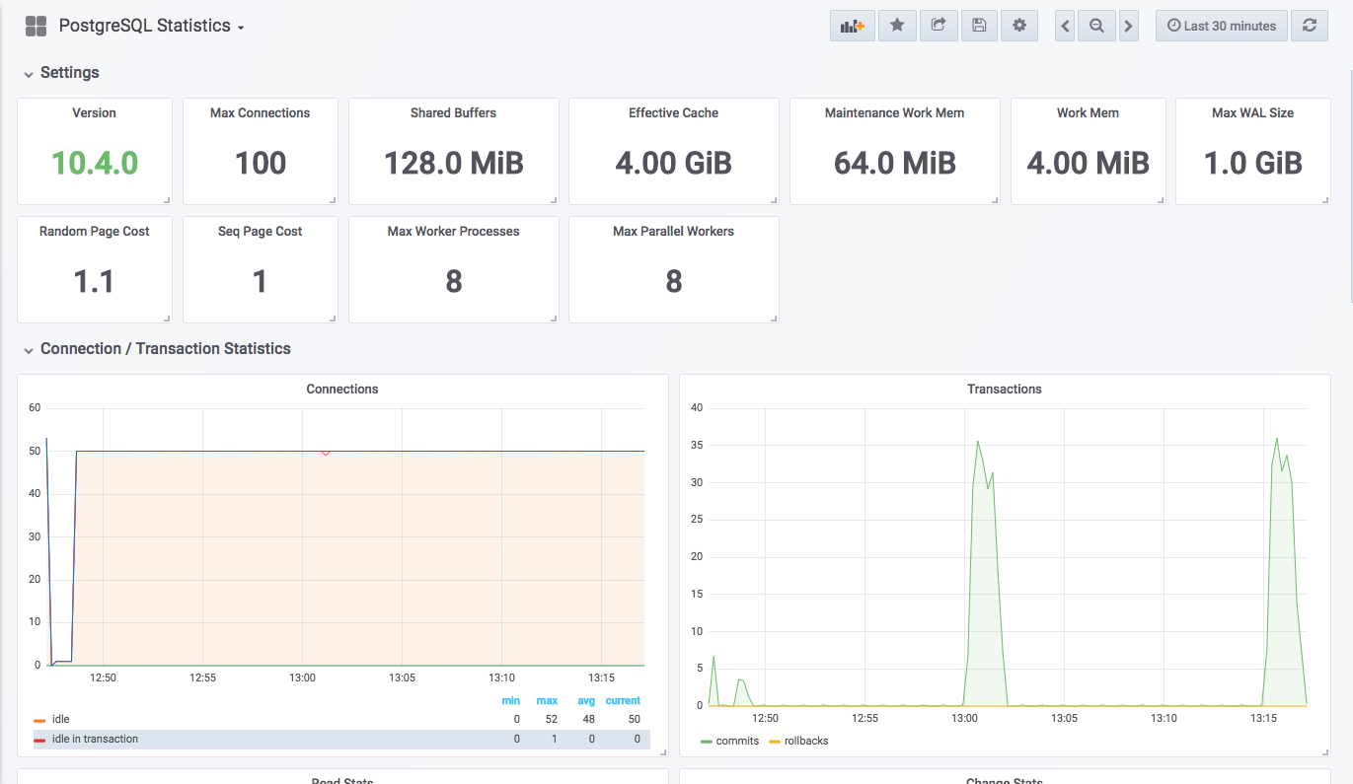Toggle the commits series in legend

[737, 741]
